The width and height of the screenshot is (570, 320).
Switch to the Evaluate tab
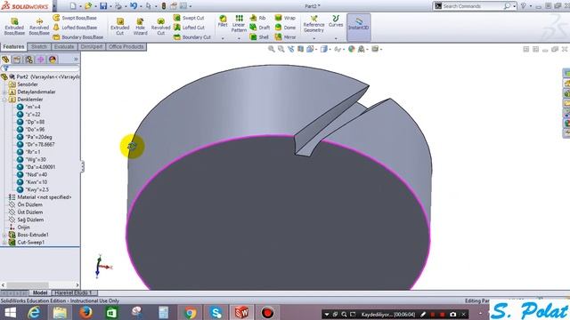[64, 47]
